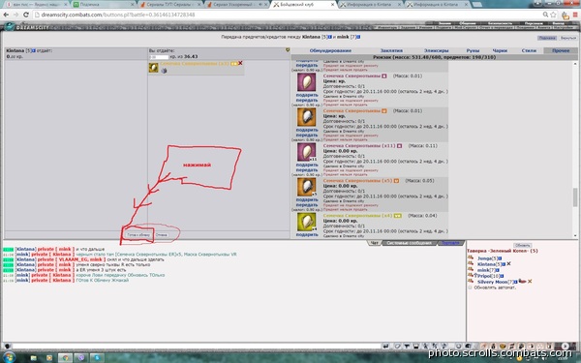Click the backpack list scrollbar thumb
The image size is (581, 363).
[x=575, y=197]
